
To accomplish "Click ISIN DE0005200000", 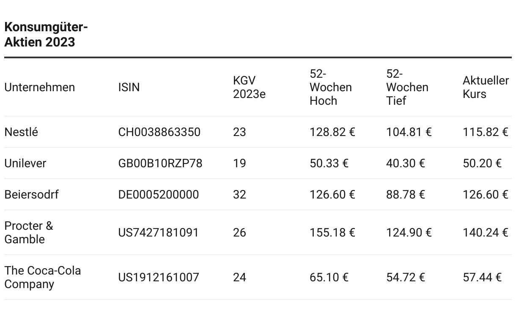I will coord(159,195).
